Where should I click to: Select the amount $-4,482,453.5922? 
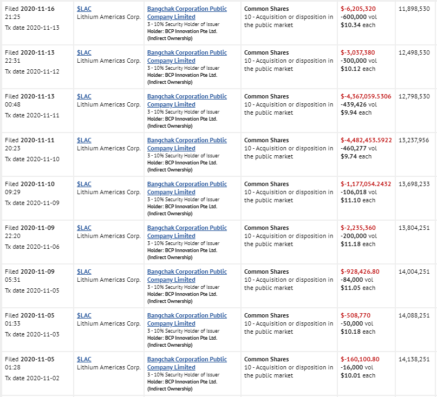366,140
